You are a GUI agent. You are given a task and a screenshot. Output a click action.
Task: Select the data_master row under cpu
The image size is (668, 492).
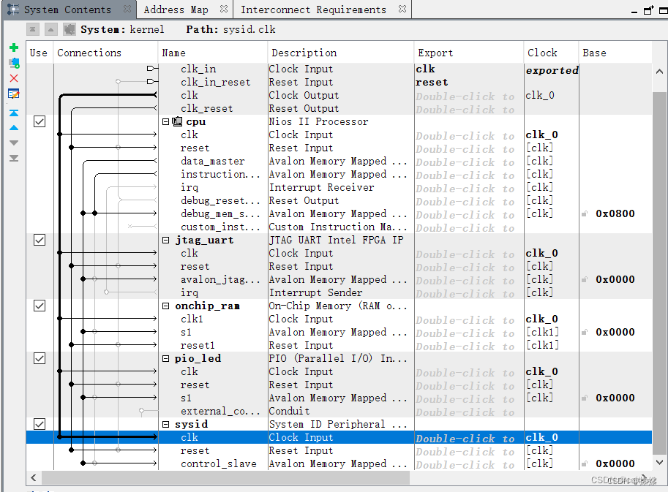[x=339, y=162]
